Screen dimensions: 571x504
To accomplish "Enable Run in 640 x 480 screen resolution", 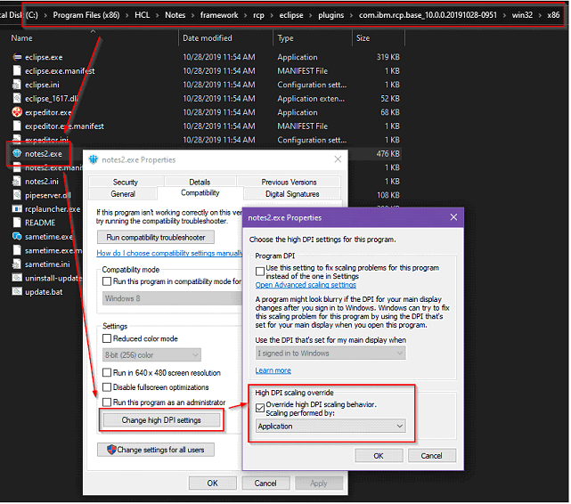I will point(107,372).
